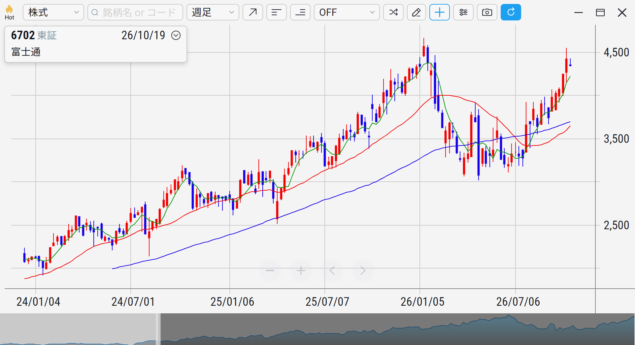Open the 週足 timeframe dropdown
This screenshot has height=345, width=635.
[x=213, y=13]
